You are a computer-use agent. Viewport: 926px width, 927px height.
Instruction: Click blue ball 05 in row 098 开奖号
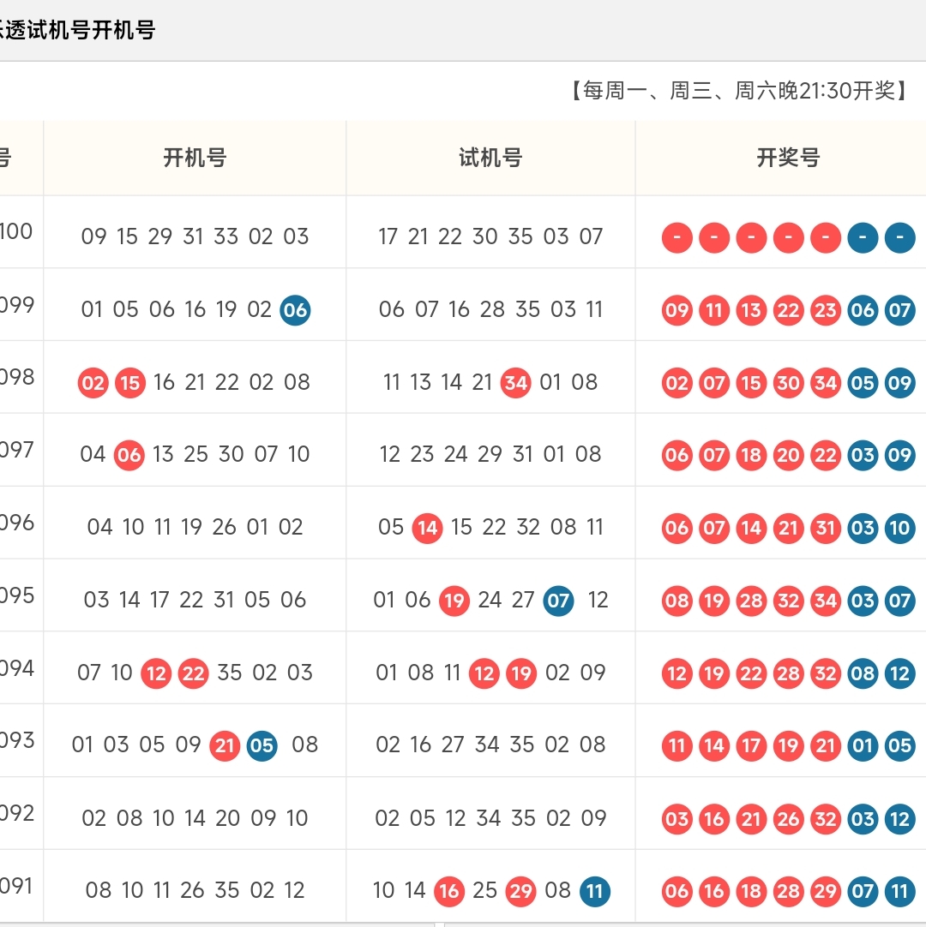[863, 383]
